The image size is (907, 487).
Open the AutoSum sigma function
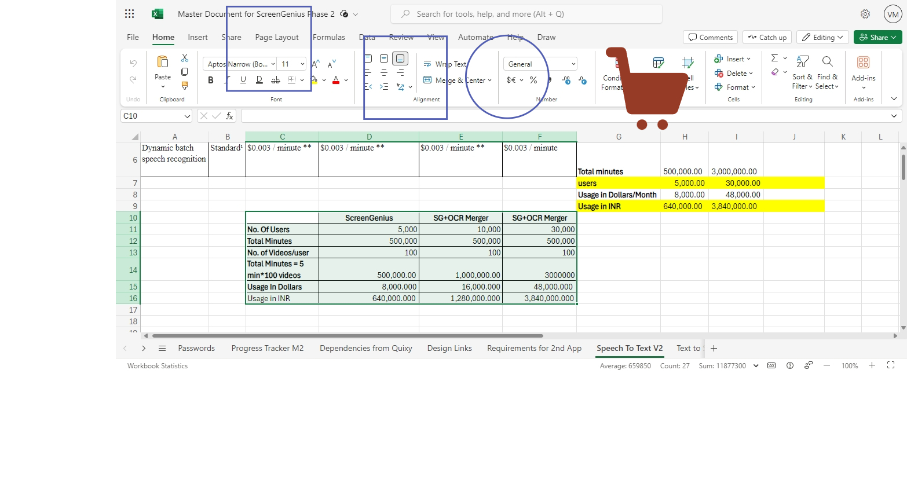pos(774,58)
